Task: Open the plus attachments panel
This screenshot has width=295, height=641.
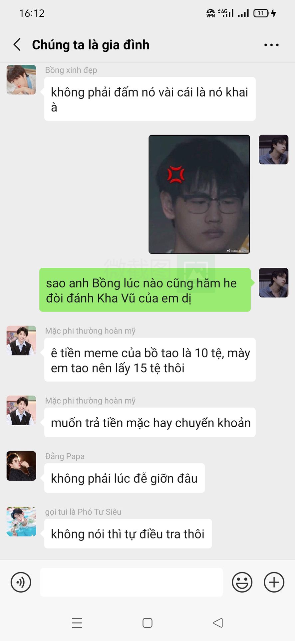Action: click(x=274, y=582)
